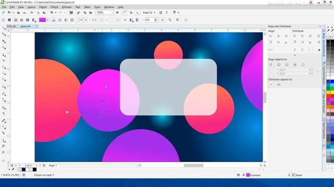334x187 pixels.
Task: Switch to the Transformations docker tab
Action: (324, 73)
